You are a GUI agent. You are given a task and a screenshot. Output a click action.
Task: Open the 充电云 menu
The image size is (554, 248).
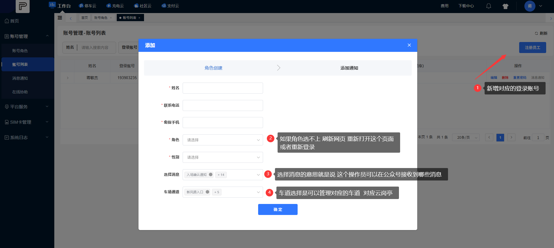pyautogui.click(x=115, y=6)
